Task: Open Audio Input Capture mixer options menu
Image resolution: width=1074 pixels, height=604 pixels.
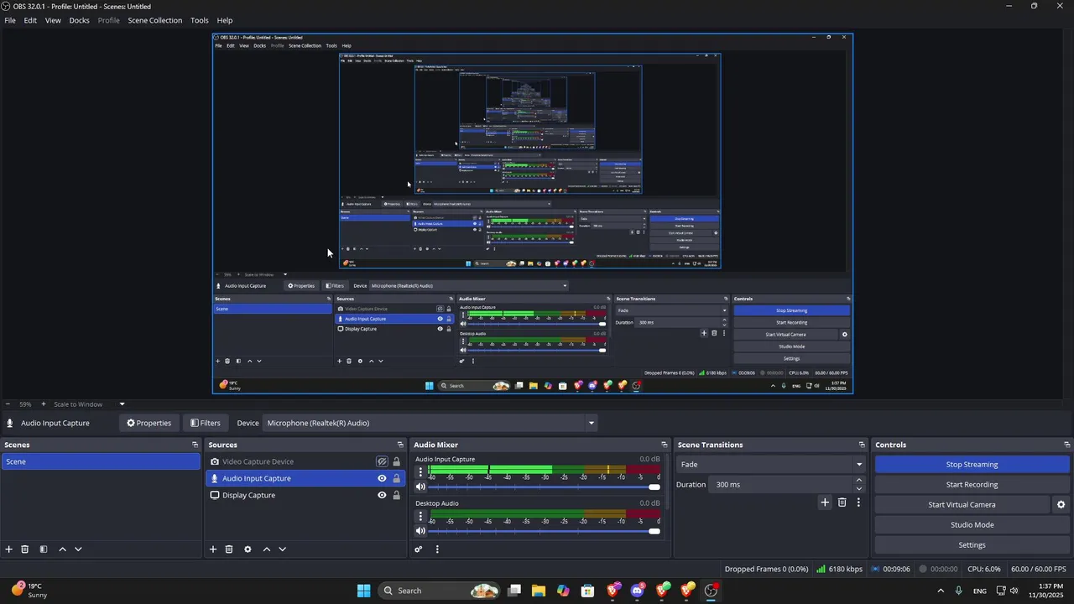Action: pyautogui.click(x=421, y=472)
